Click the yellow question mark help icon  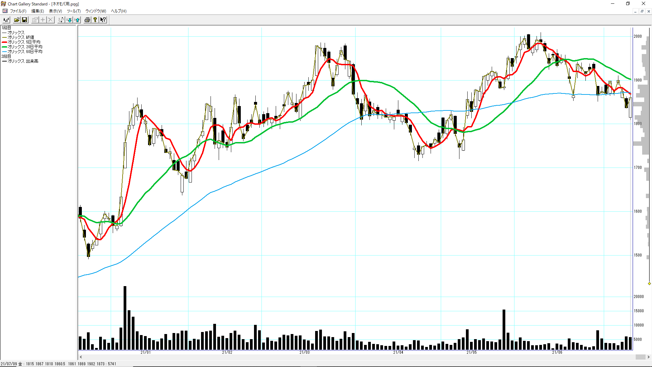95,20
